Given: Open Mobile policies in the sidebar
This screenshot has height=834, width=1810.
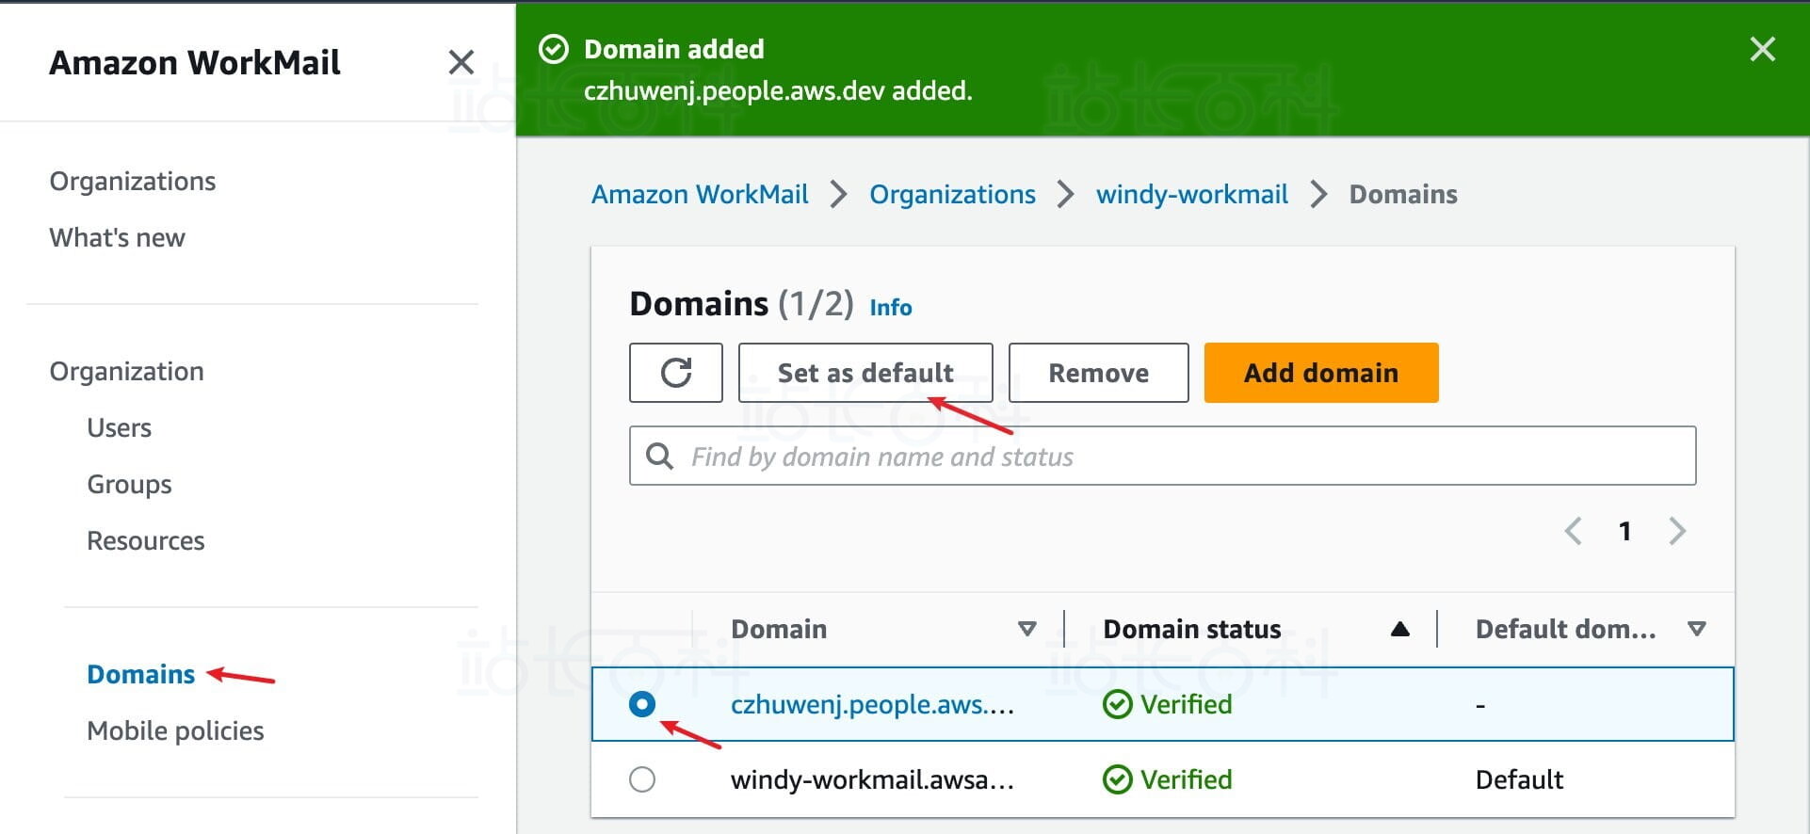Looking at the screenshot, I should [175, 730].
